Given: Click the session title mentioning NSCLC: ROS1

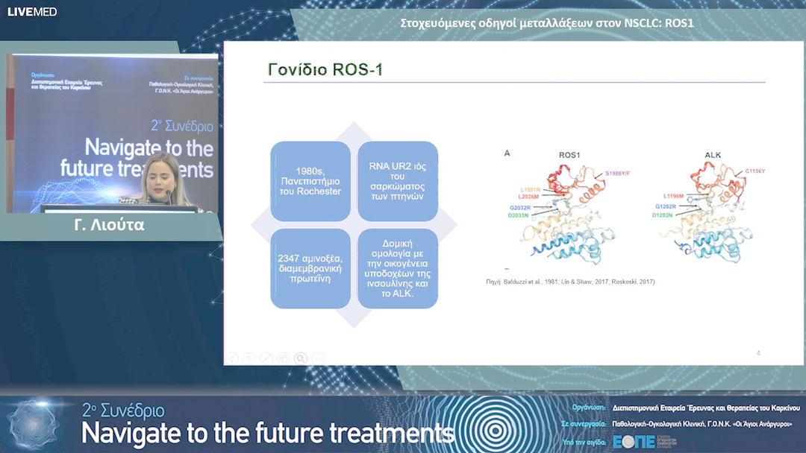Looking at the screenshot, I should (x=547, y=22).
